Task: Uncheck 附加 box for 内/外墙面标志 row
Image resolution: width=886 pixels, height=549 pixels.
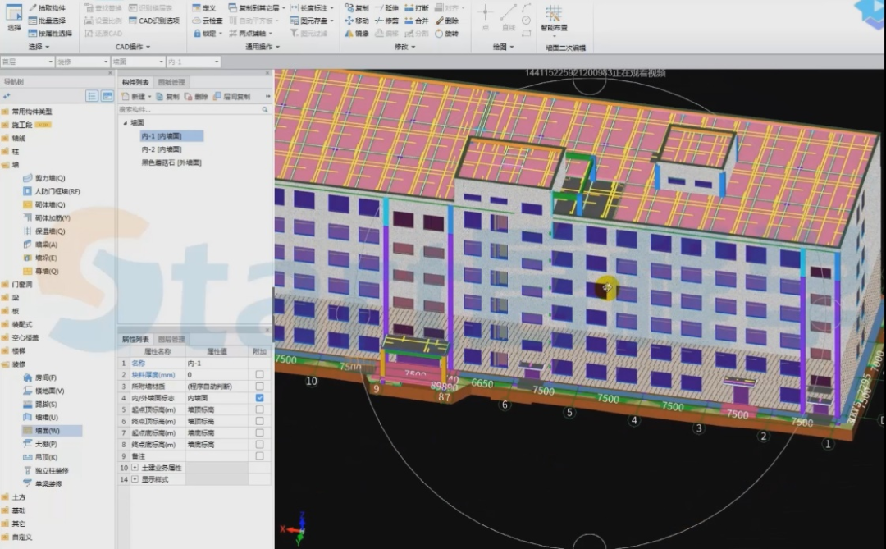Action: tap(259, 397)
